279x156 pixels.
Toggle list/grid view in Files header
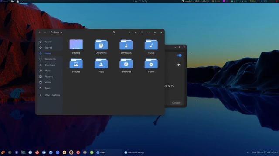pos(130,32)
